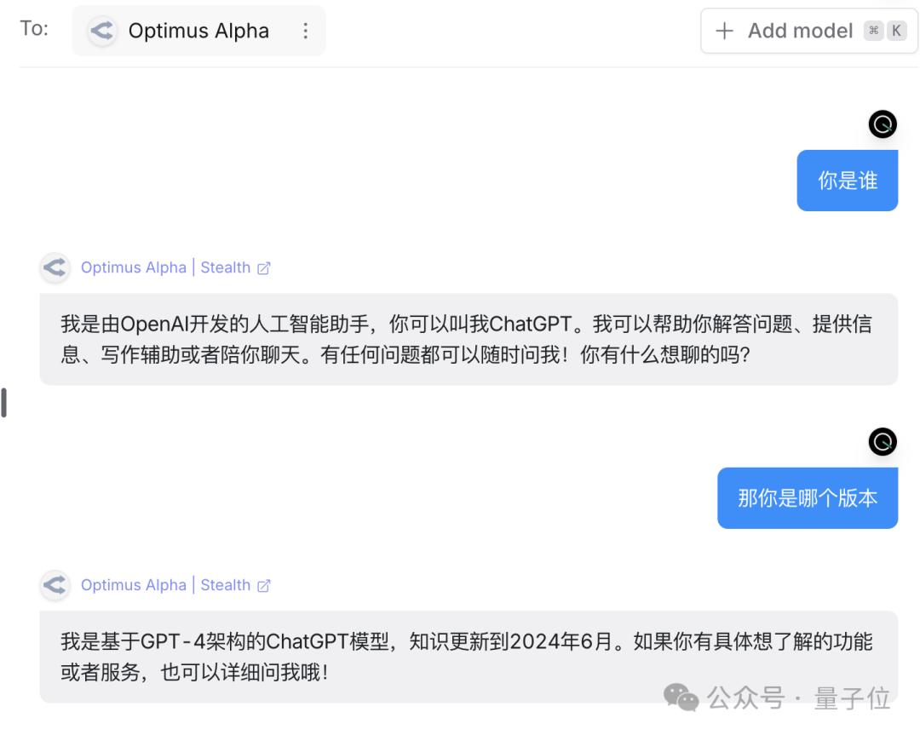The height and width of the screenshot is (735, 920).
Task: Open the three-dot menu next to Optimus Alpha
Action: point(304,31)
